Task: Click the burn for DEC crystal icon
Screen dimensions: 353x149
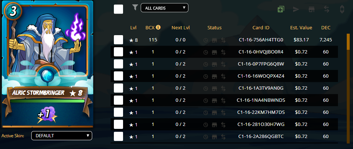Action: [x=342, y=9]
